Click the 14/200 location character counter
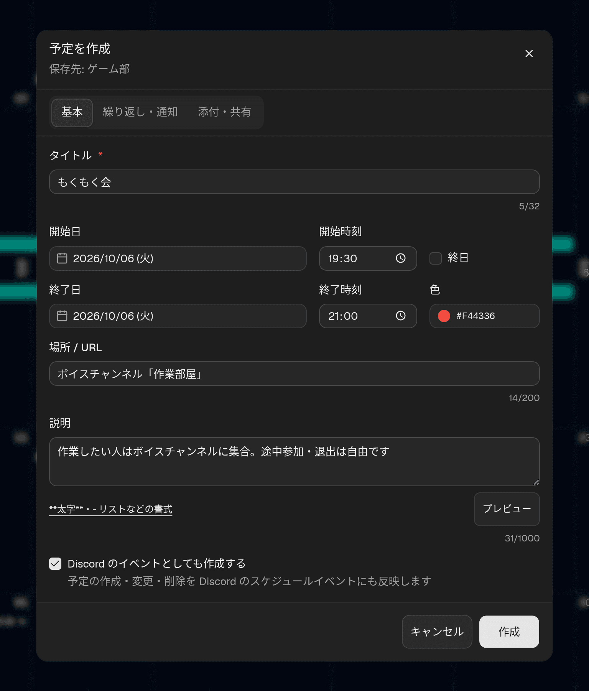Image resolution: width=589 pixels, height=691 pixels. click(x=524, y=398)
